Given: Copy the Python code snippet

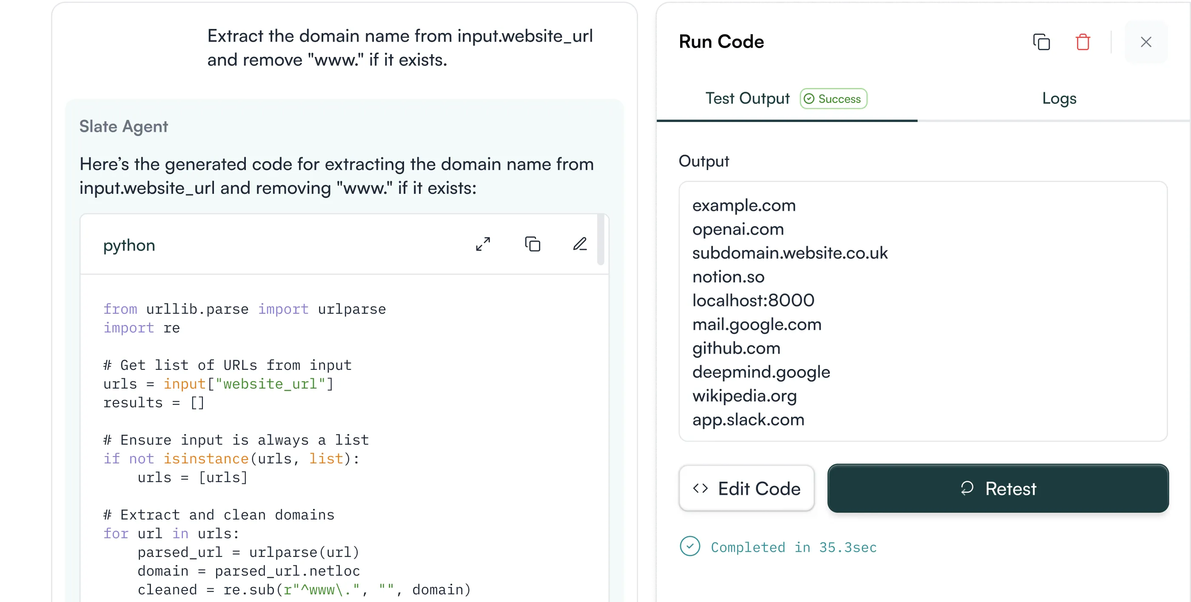Looking at the screenshot, I should 533,244.
